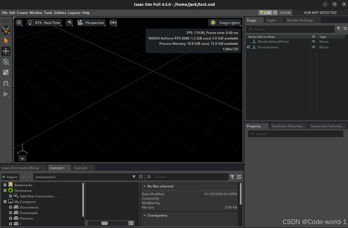The width and height of the screenshot is (348, 228).
Task: Toggle the LIVE sync button
Action: (265, 13)
